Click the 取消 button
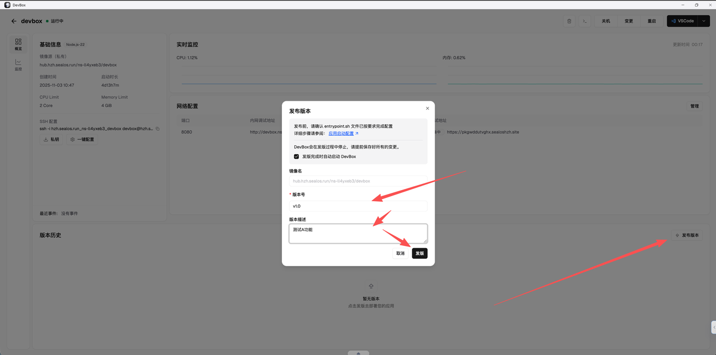This screenshot has width=716, height=355. coord(400,253)
